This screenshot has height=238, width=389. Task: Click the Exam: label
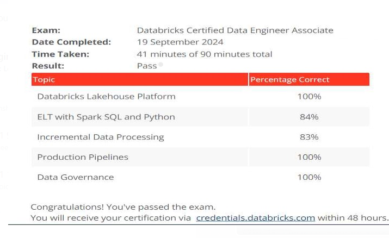(46, 30)
